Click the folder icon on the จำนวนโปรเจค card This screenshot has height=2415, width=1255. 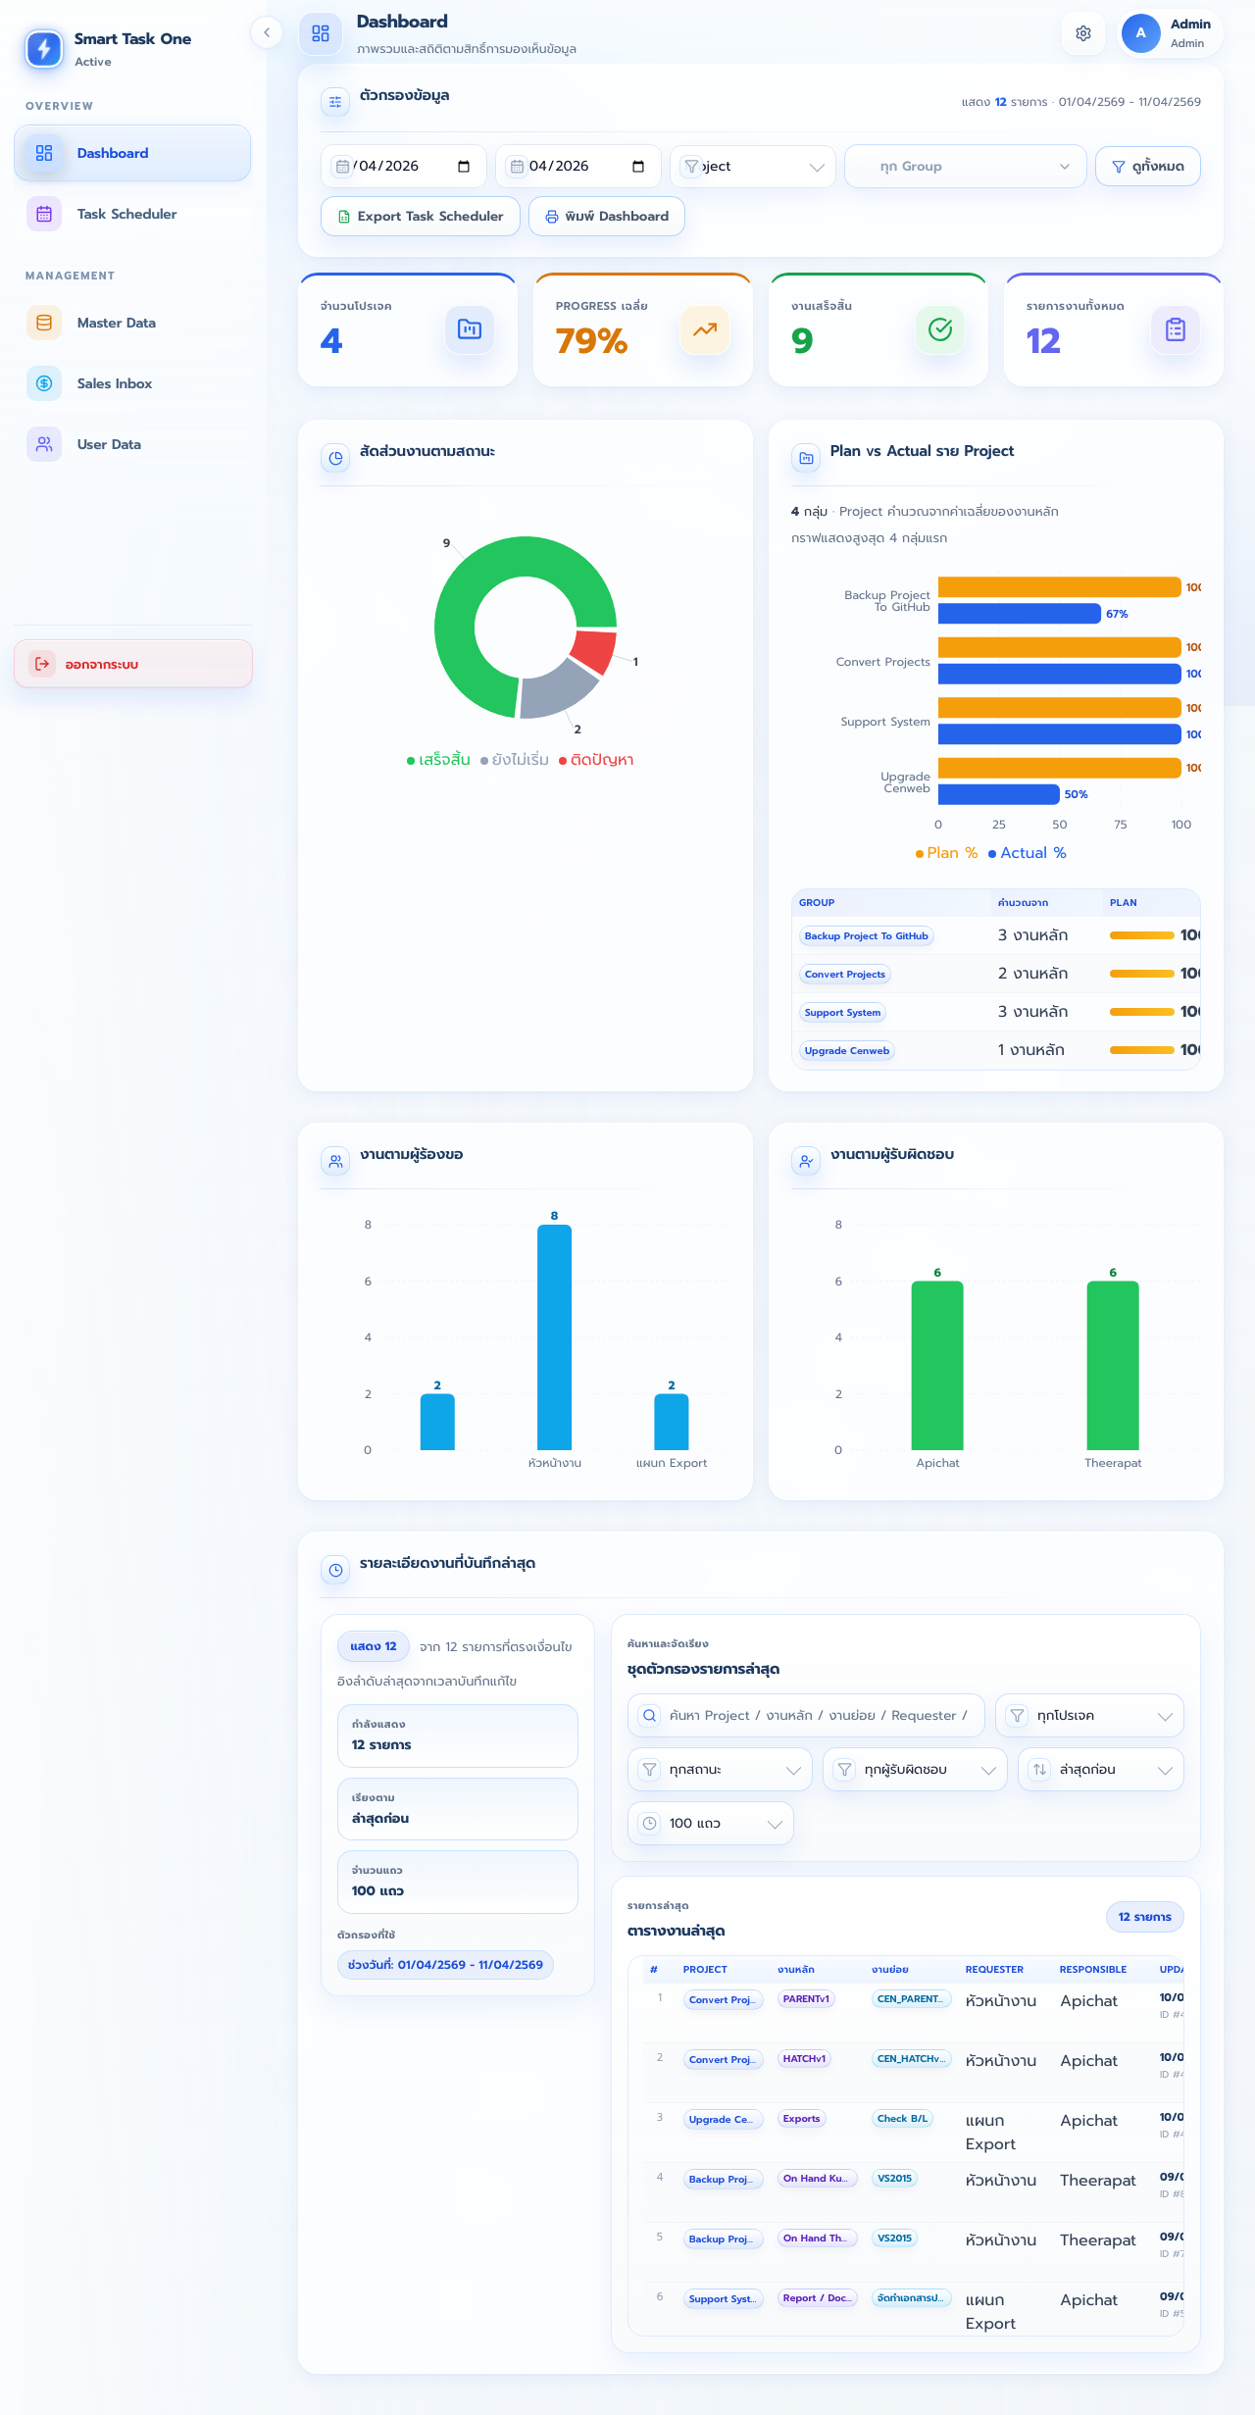[x=470, y=329]
